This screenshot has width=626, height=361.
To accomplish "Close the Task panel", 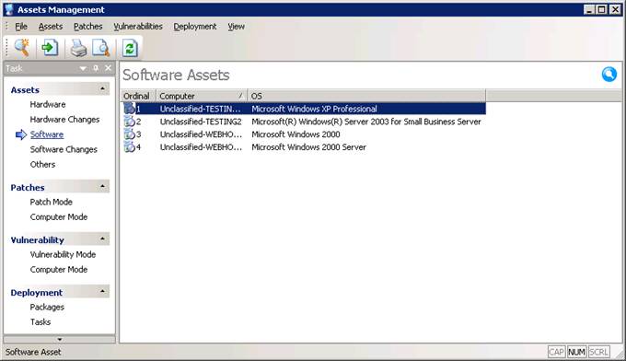I will pyautogui.click(x=109, y=68).
